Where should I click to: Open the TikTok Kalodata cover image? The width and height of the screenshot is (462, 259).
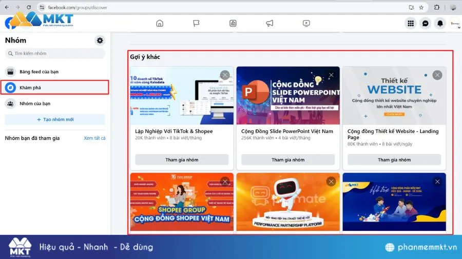click(182, 95)
